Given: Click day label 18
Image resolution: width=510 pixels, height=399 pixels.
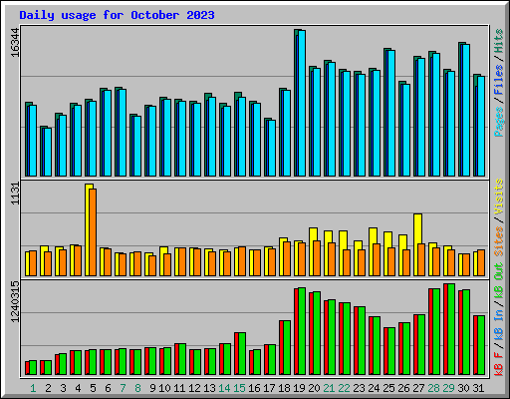Looking at the screenshot, I should pos(284,388).
